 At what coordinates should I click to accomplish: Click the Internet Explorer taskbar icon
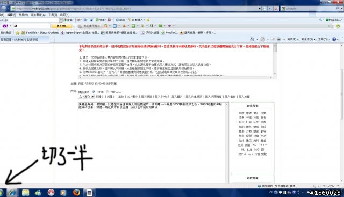(12, 193)
